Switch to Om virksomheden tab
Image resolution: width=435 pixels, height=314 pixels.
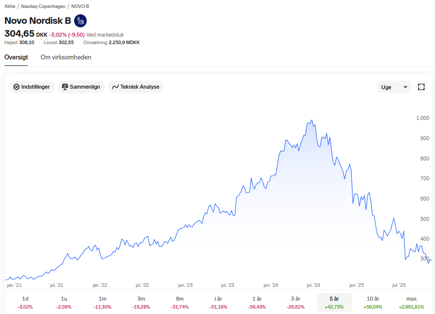pyautogui.click(x=66, y=57)
